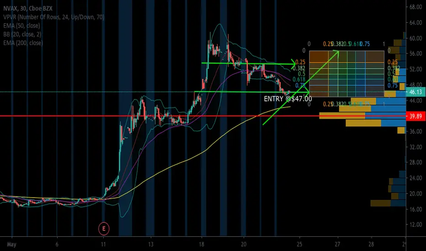Screen dimensions: 426x251
Task: Click the 32.00 price axis label
Action: point(415,147)
